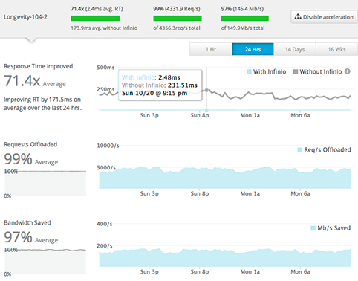Click the Requests Offloaded heading
358x281 pixels.
coord(30,144)
